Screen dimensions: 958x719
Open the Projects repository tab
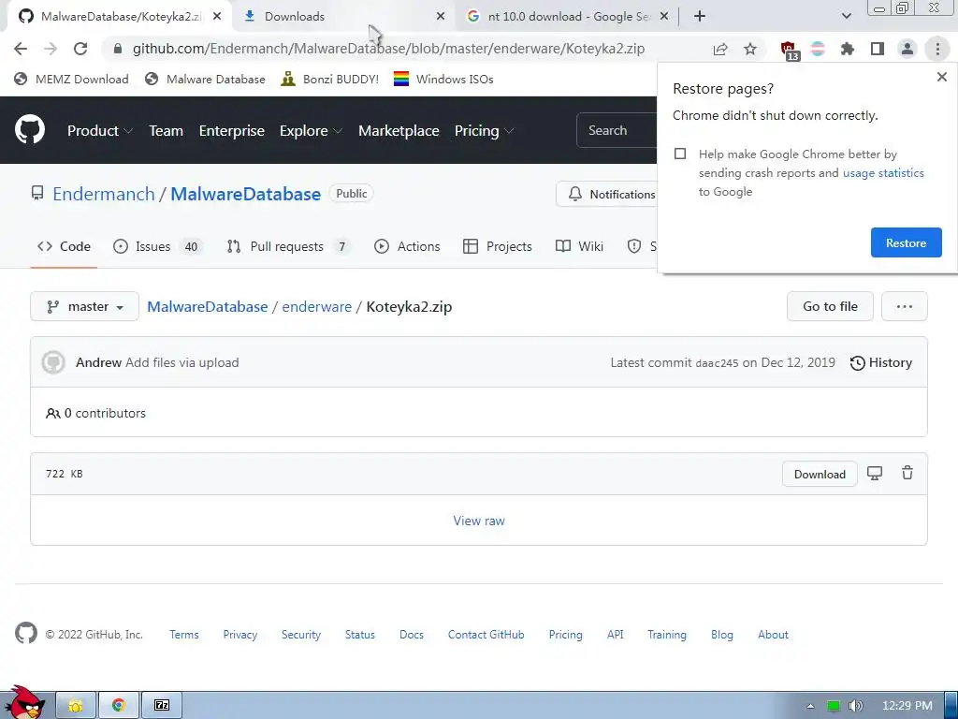tap(498, 246)
